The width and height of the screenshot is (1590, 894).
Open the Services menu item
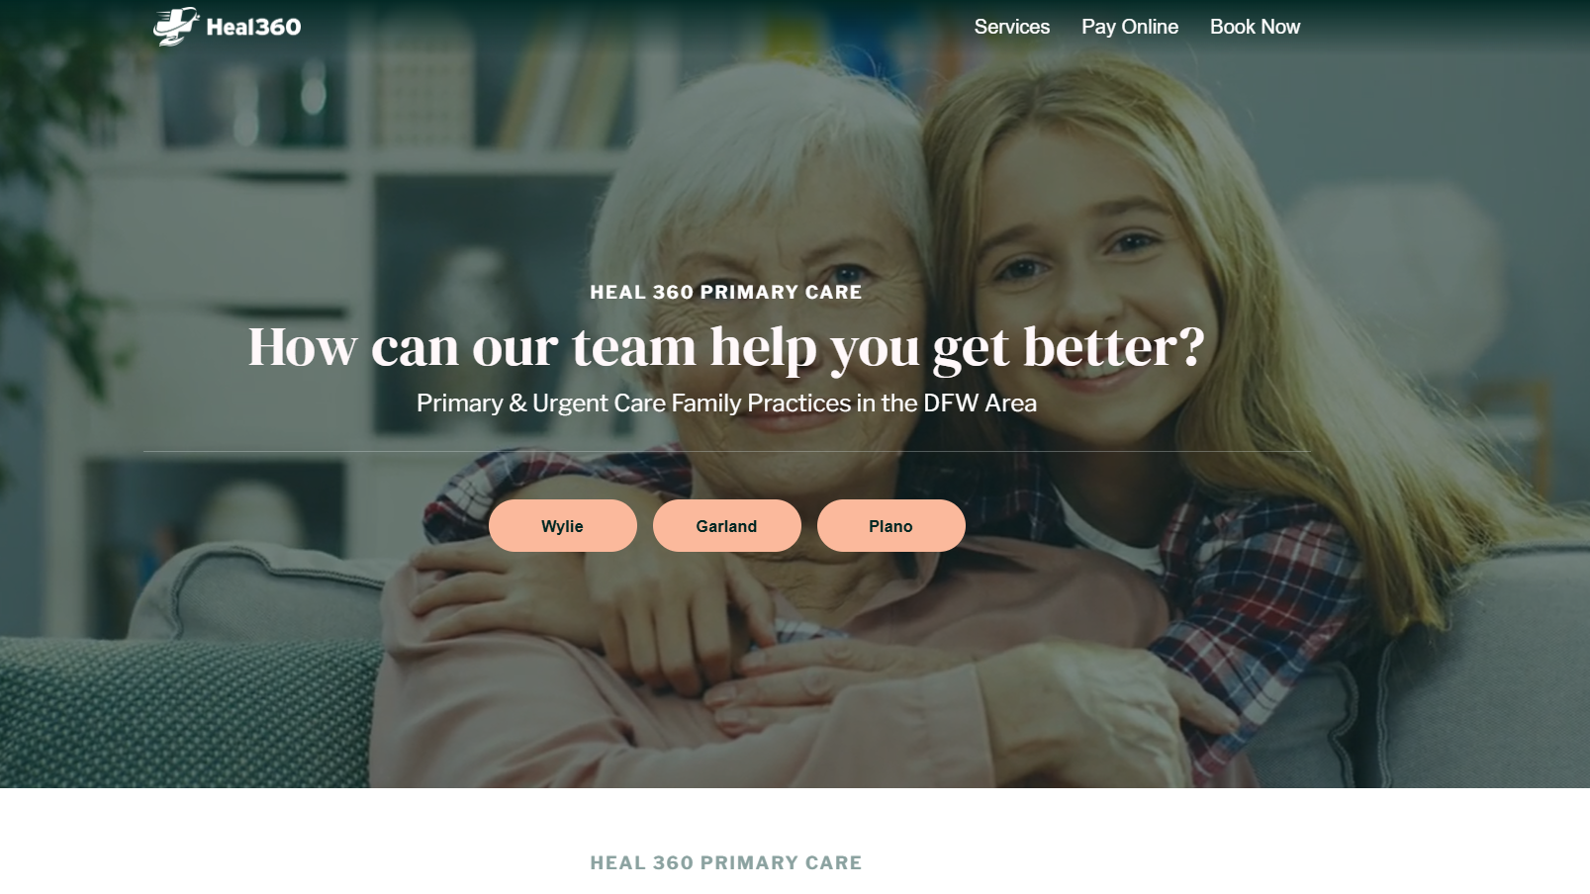[1011, 27]
